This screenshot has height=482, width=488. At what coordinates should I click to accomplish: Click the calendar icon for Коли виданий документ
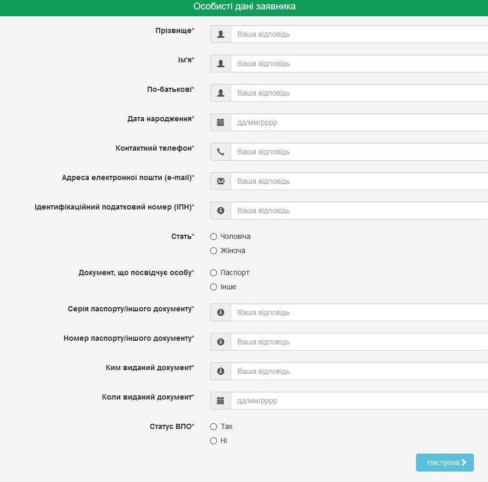tap(221, 401)
